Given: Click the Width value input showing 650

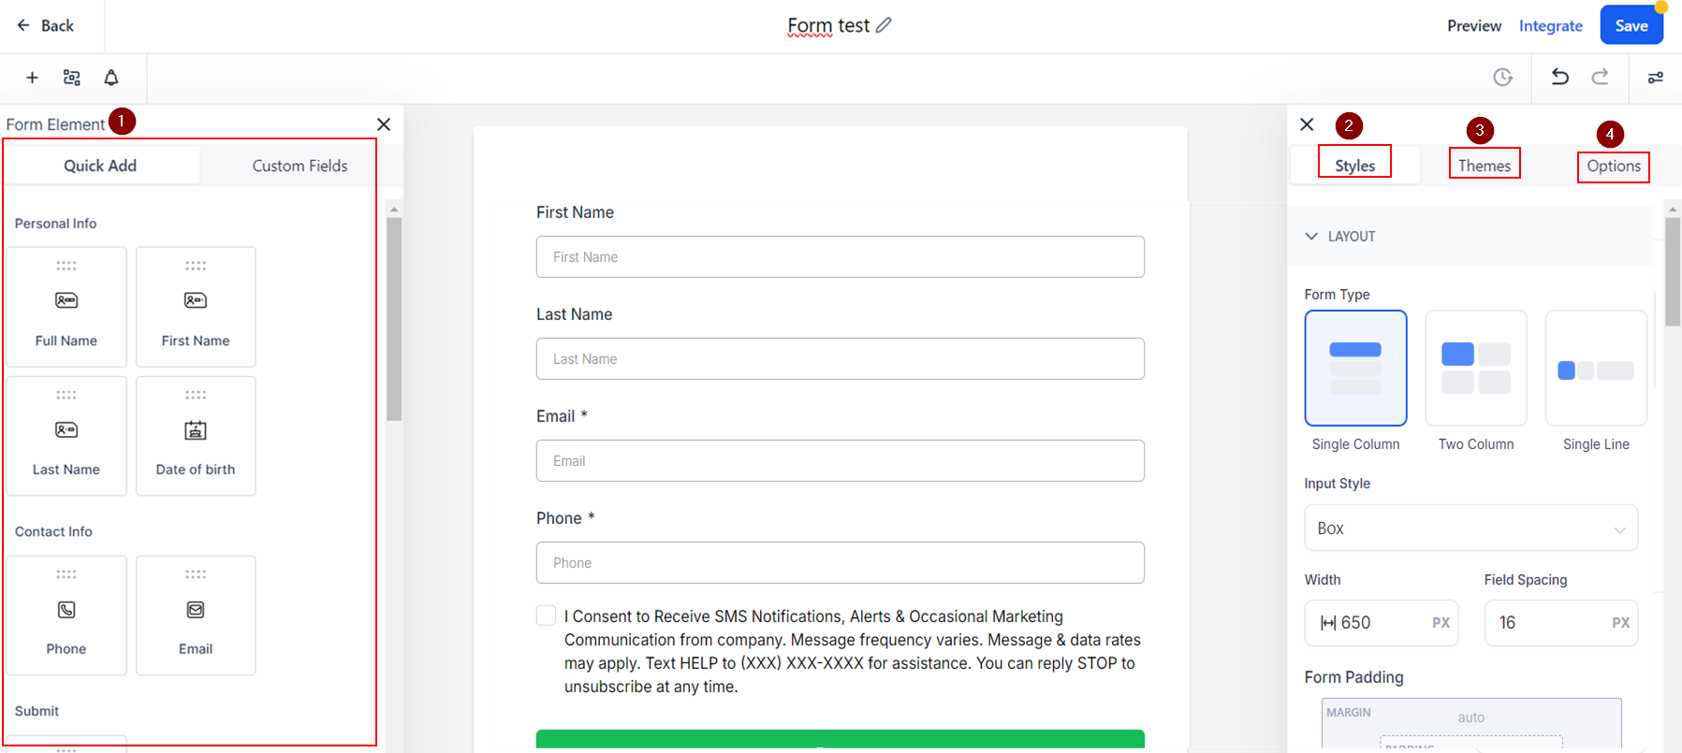Looking at the screenshot, I should [x=1381, y=623].
